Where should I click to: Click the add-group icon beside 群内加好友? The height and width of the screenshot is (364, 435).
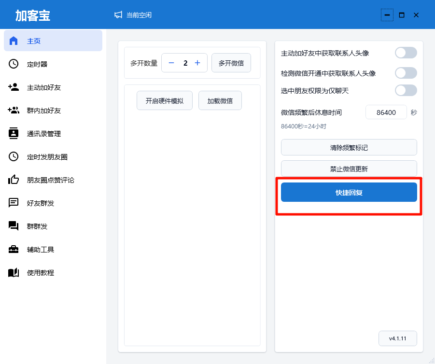click(14, 110)
